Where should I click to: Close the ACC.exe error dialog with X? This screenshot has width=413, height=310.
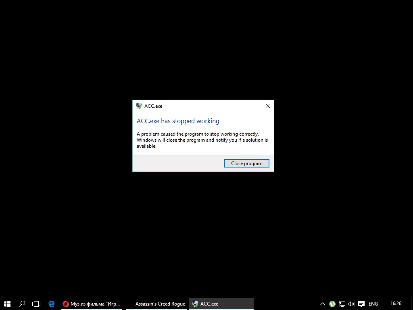coord(267,106)
